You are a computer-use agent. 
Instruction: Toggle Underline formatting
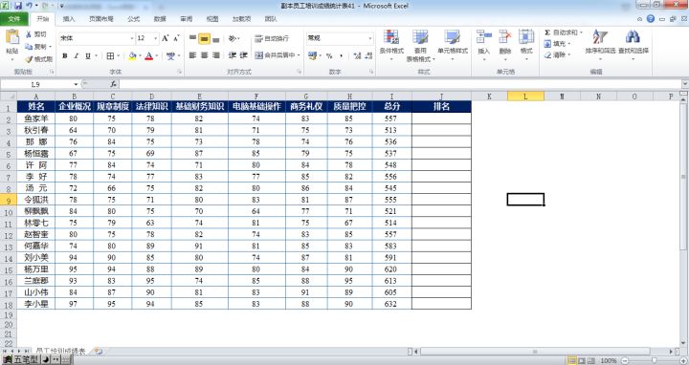tap(87, 56)
